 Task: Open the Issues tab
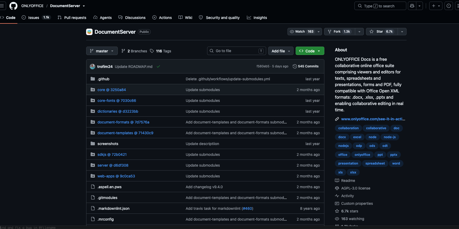(x=36, y=18)
